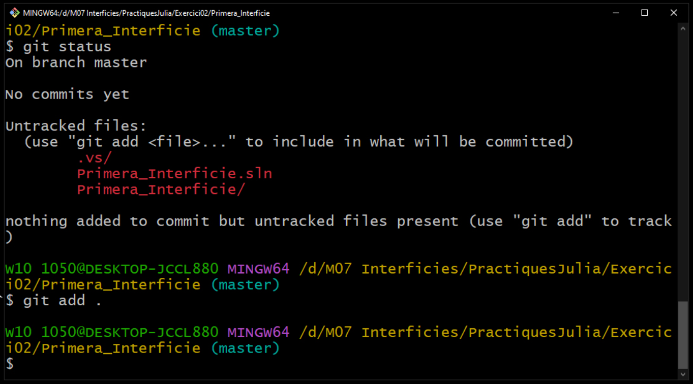The height and width of the screenshot is (384, 693).
Task: Click the scrollbar down arrow
Action: point(683,374)
